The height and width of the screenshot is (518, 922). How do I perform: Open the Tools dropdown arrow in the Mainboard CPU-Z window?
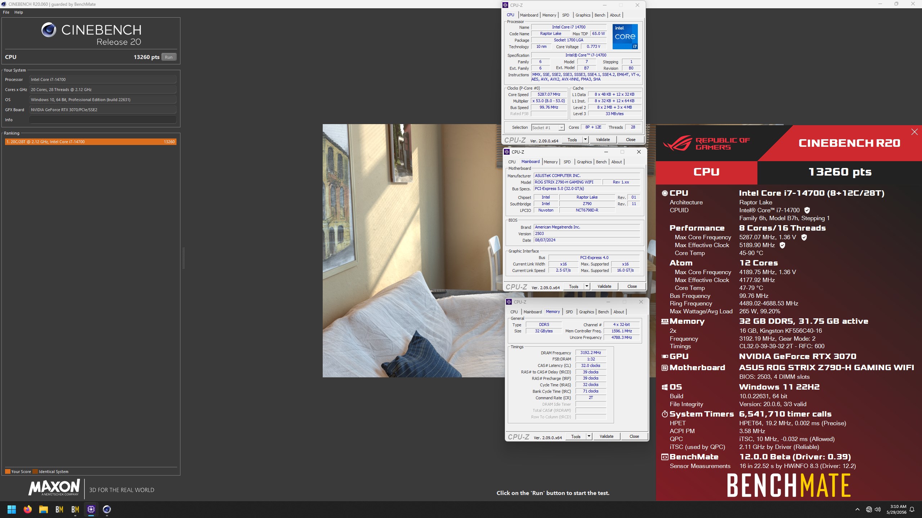tap(587, 286)
